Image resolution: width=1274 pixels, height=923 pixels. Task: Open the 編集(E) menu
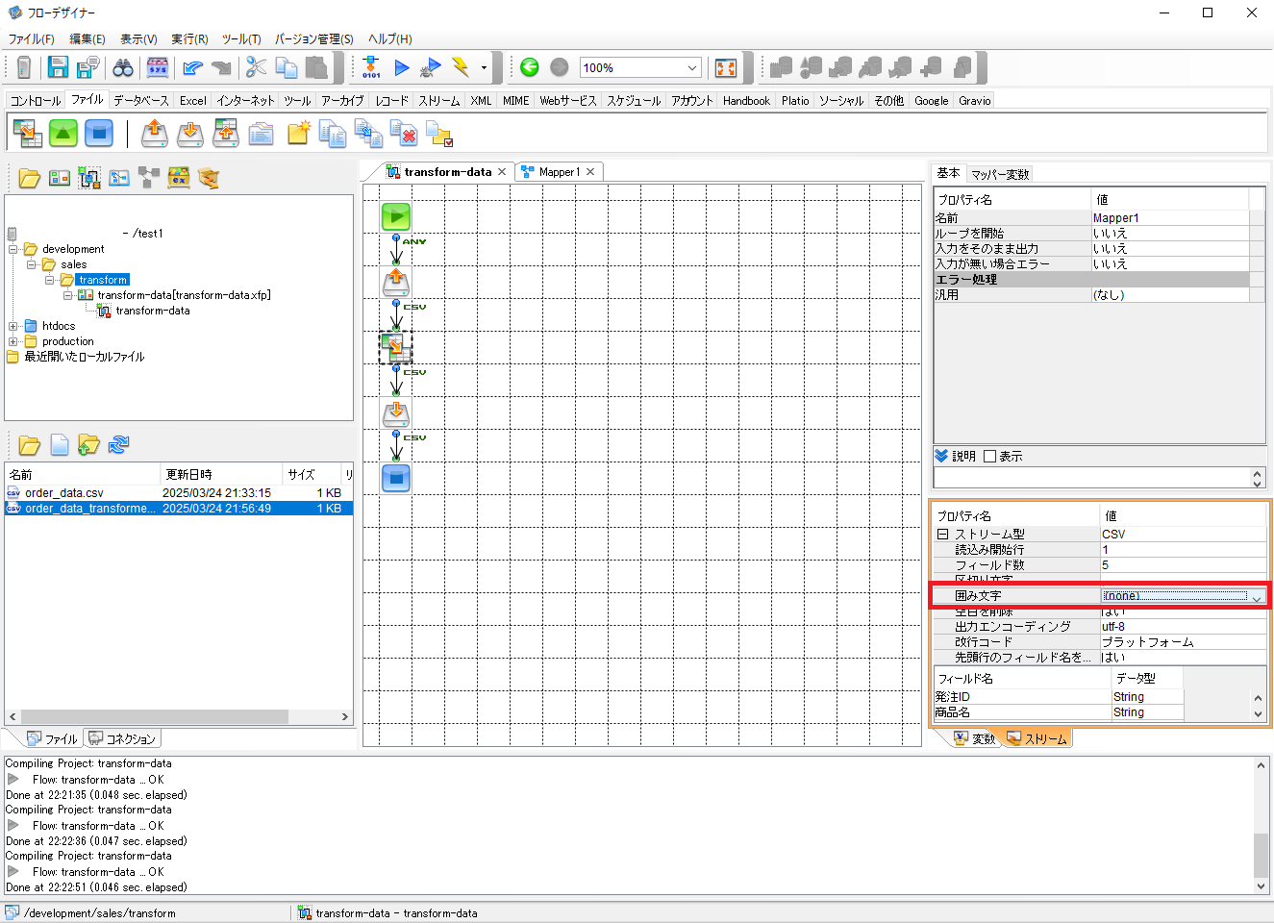coord(87,39)
